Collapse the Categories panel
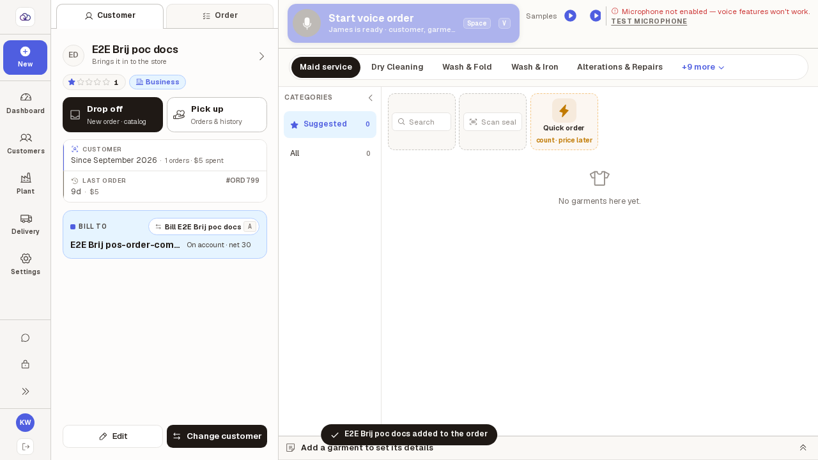Viewport: 818px width, 460px height. pos(370,98)
